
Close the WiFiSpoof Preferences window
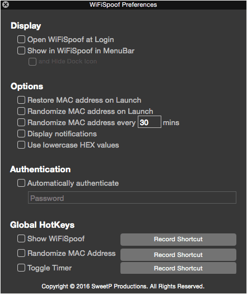pyautogui.click(x=6, y=4)
